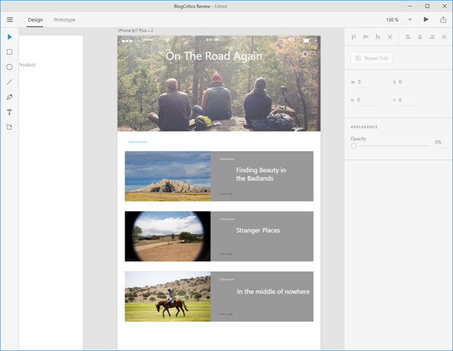Align selection to vertical middle
The height and width of the screenshot is (351, 453).
pos(365,37)
